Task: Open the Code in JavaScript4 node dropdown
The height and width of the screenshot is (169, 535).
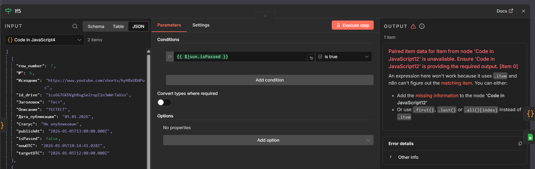Action: [45, 40]
